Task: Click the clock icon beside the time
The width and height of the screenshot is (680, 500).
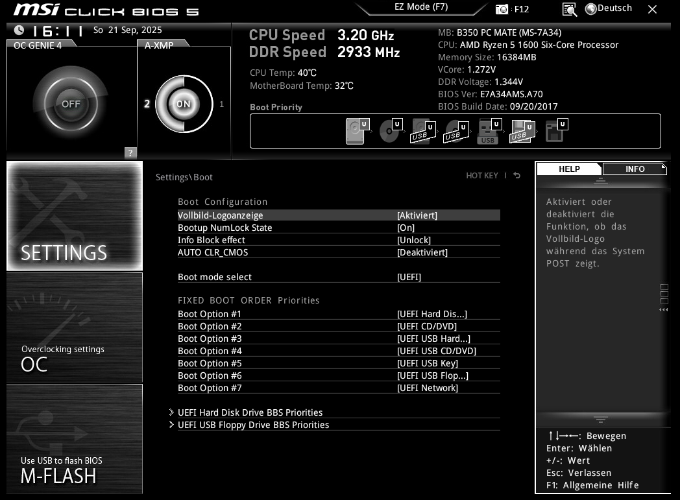Action: coord(19,30)
